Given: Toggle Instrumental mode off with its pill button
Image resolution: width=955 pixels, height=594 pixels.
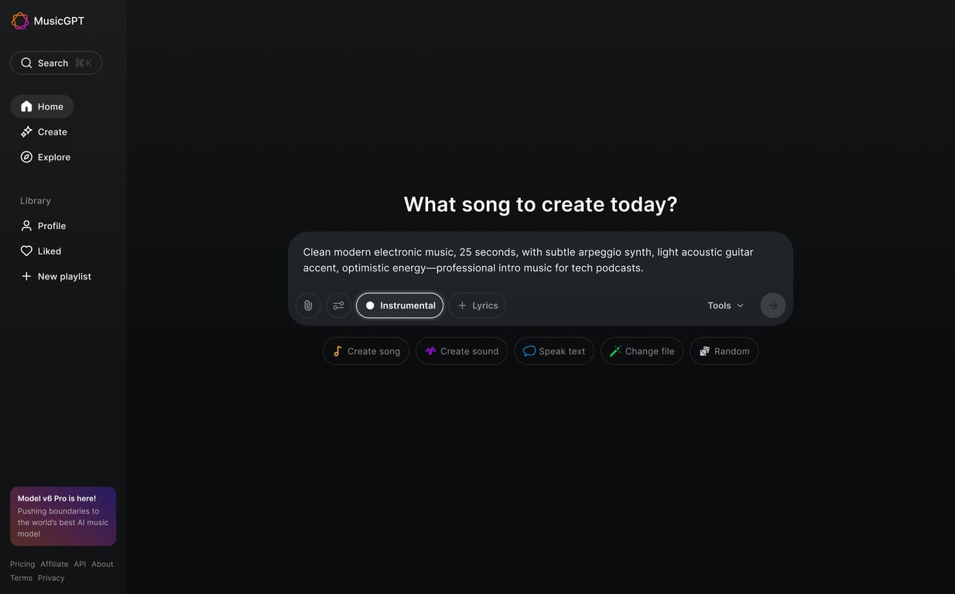Looking at the screenshot, I should 399,305.
